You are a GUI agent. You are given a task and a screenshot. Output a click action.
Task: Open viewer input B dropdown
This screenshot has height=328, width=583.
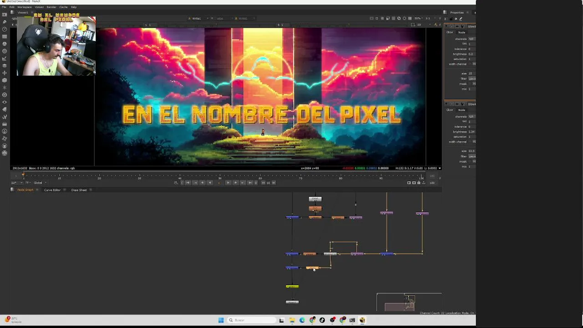[245, 19]
